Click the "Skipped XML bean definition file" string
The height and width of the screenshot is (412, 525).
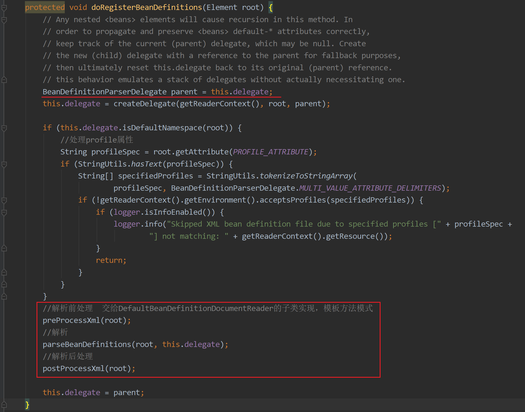pyautogui.click(x=304, y=224)
